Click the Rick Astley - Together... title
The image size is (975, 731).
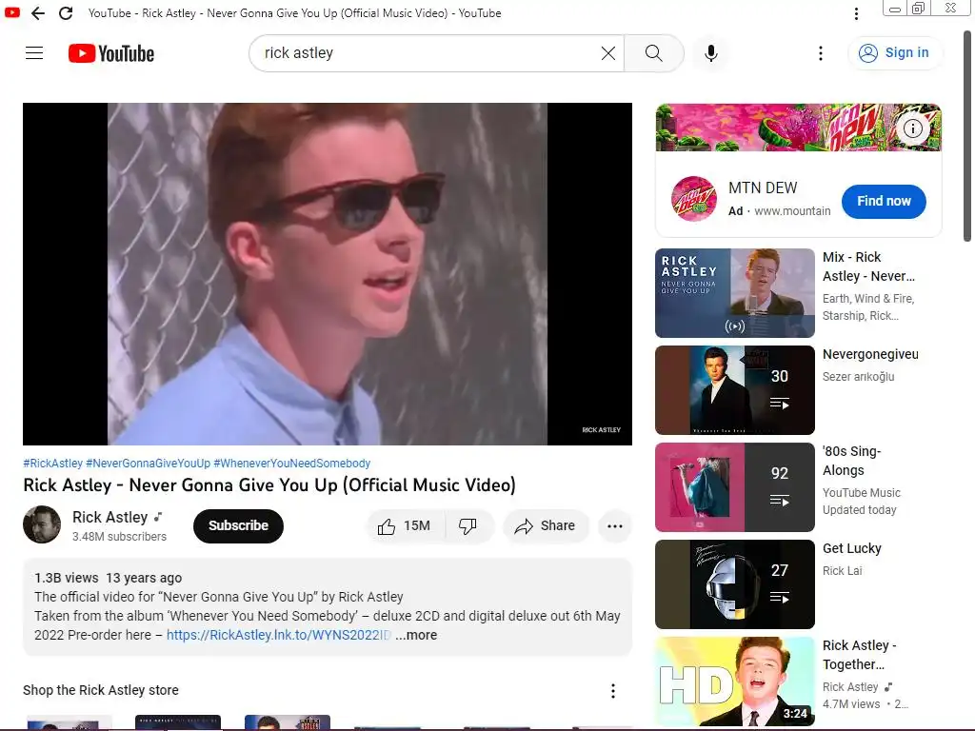(x=860, y=655)
